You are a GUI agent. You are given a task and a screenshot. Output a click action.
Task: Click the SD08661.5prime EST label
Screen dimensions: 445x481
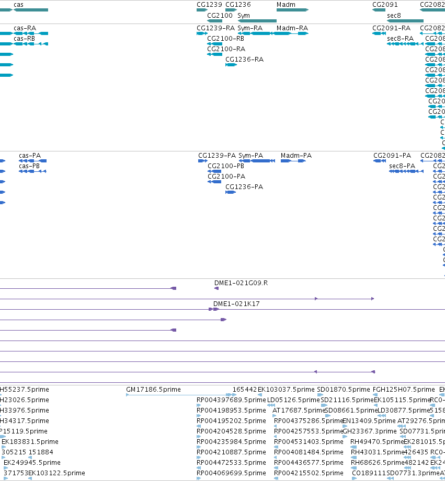(351, 410)
